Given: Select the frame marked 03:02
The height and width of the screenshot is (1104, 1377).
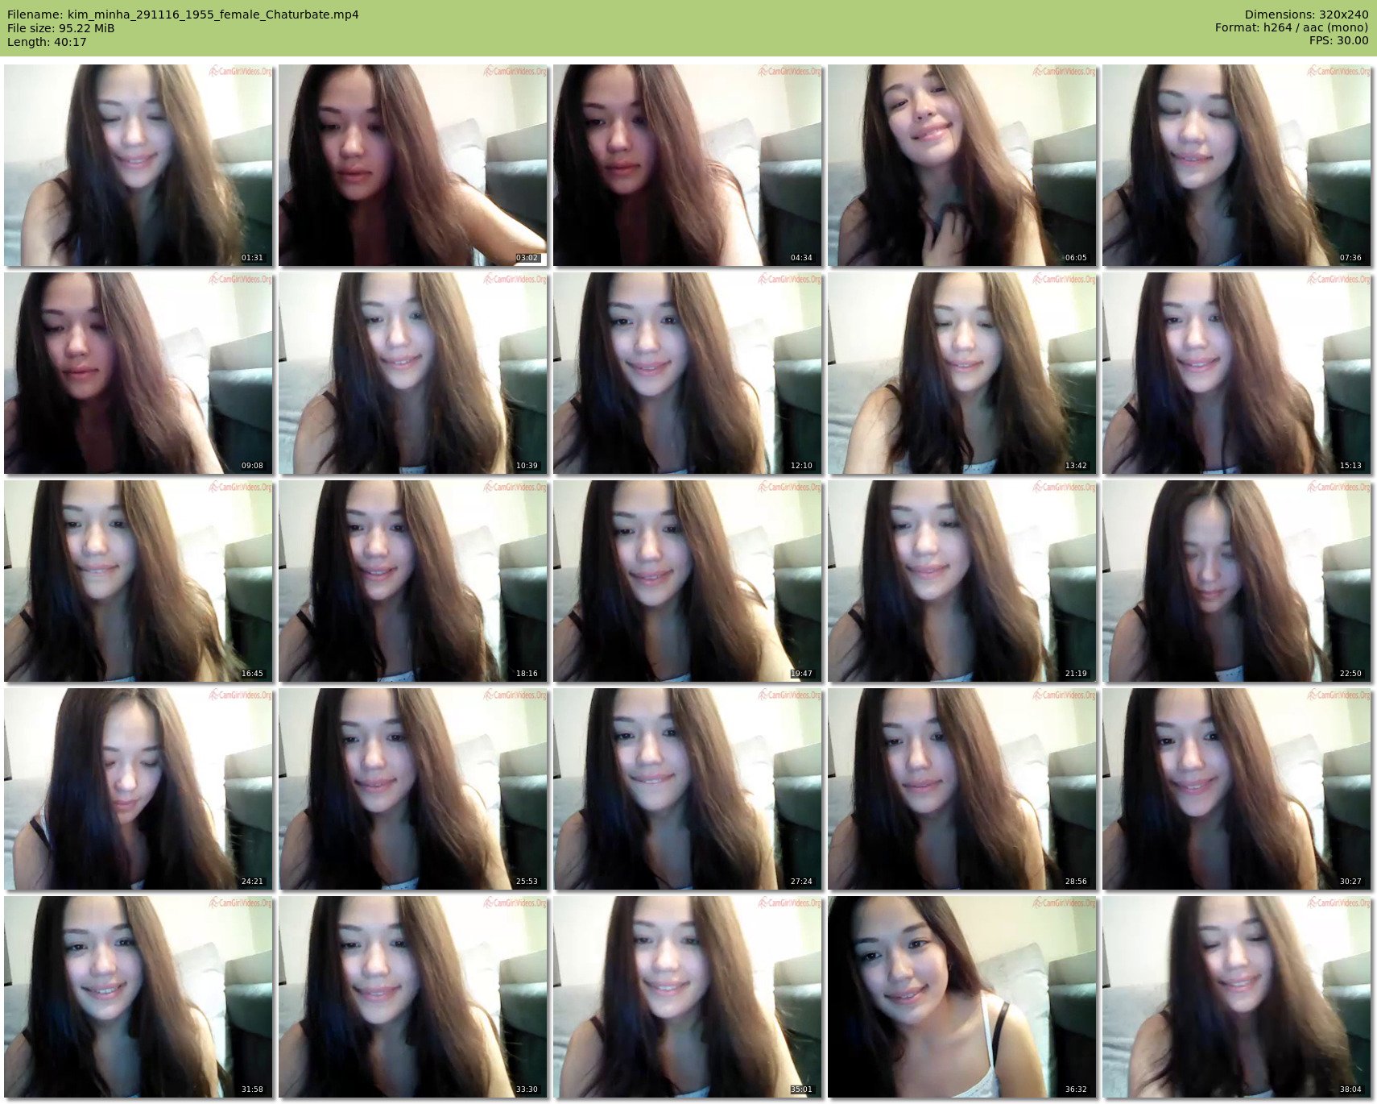Looking at the screenshot, I should [x=412, y=165].
